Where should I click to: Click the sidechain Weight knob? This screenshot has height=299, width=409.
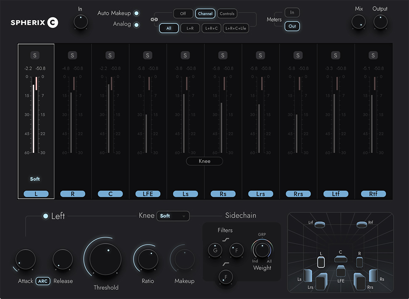pyautogui.click(x=262, y=250)
